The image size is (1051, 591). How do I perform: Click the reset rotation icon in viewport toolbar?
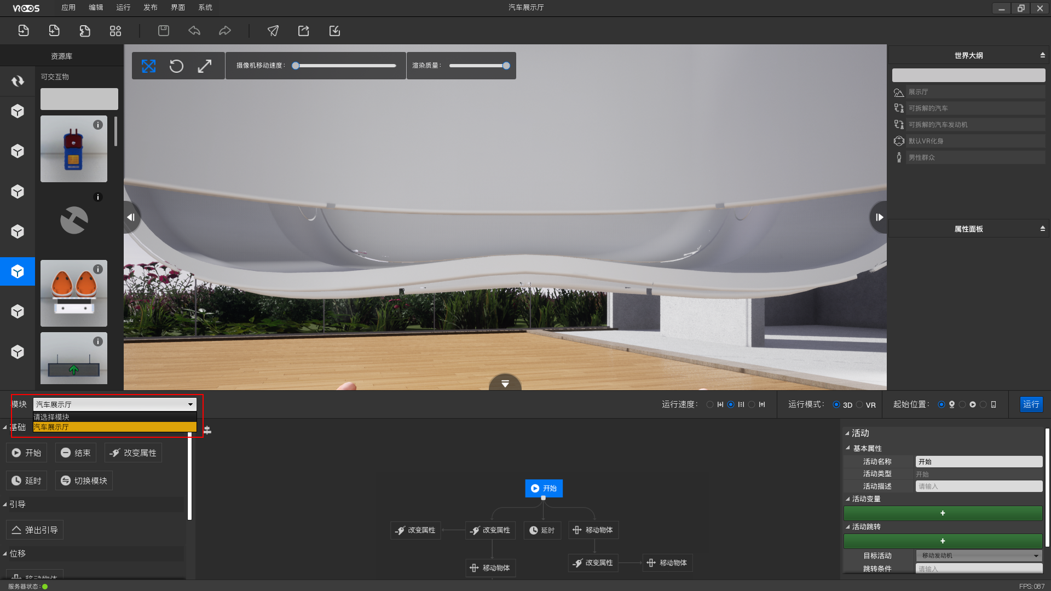point(176,66)
